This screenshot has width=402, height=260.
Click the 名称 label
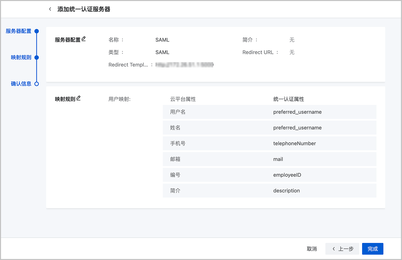point(114,40)
